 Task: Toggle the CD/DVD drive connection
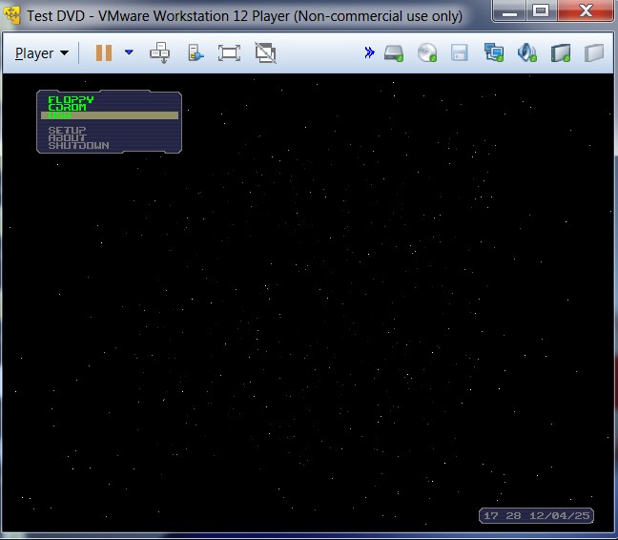coord(427,53)
